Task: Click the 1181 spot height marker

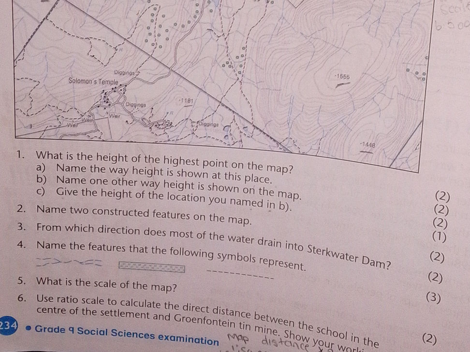Action: [186, 100]
